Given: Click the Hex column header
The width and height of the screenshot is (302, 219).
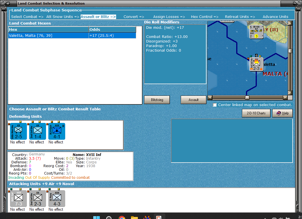Looking at the screenshot, I should pos(48,29).
